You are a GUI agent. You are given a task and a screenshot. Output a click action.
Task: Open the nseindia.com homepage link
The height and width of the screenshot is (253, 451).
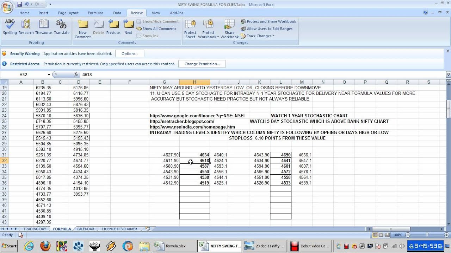click(192, 127)
